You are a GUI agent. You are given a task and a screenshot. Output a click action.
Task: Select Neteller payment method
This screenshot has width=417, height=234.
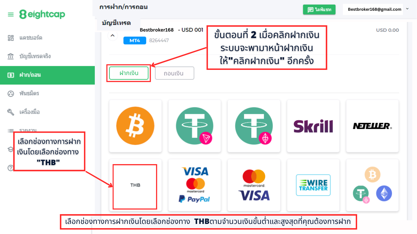[372, 126]
